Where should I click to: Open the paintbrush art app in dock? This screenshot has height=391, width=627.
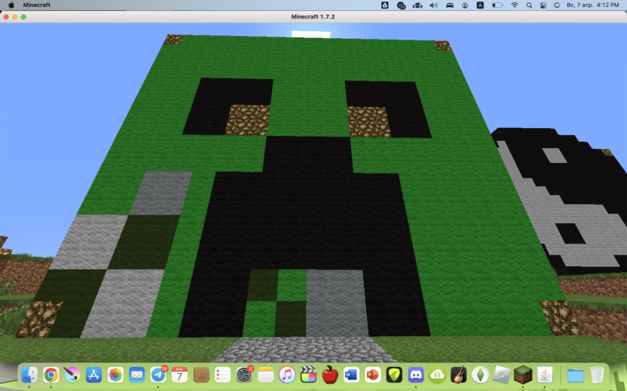coord(72,375)
